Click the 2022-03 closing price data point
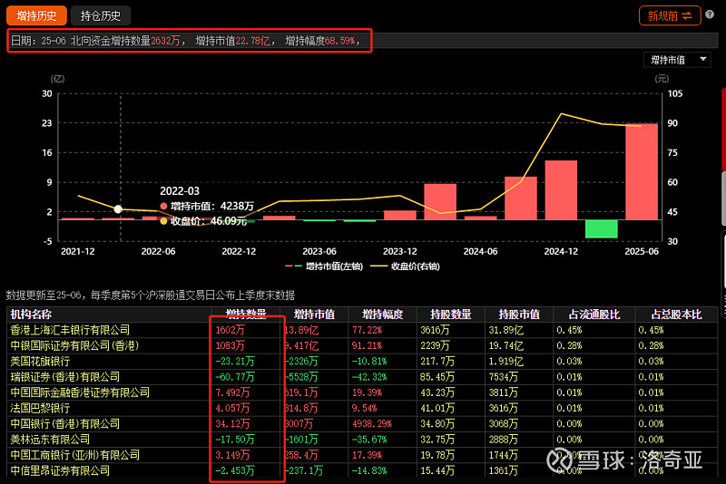This screenshot has height=484, width=726. [x=118, y=209]
